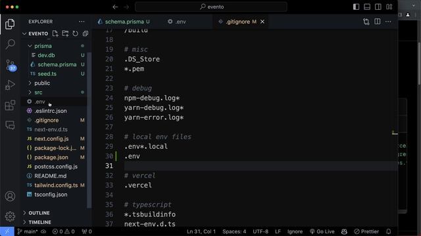This screenshot has width=421, height=236.
Task: Open errors and warnings count in status bar
Action: pos(63,231)
